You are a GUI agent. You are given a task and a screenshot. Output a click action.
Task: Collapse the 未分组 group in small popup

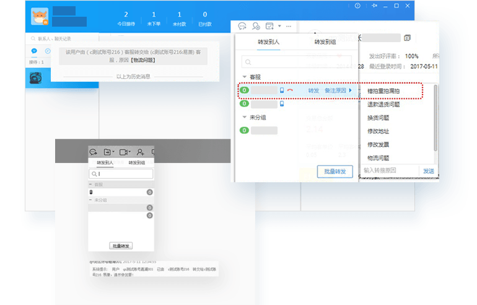coord(90,200)
